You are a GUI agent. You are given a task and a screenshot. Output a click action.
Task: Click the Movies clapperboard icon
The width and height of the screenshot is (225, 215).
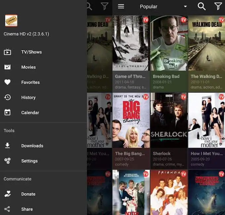(x=8, y=67)
